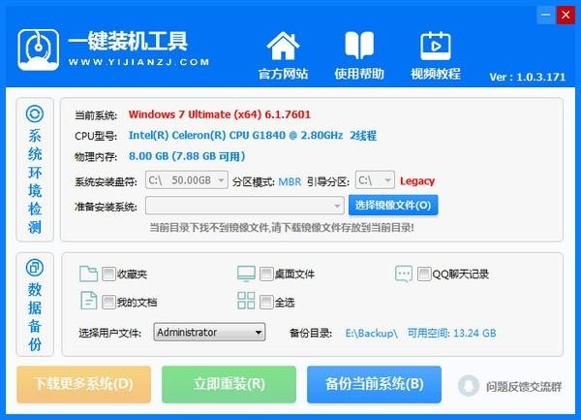Tick the 我的文档 checkbox

coord(108,302)
